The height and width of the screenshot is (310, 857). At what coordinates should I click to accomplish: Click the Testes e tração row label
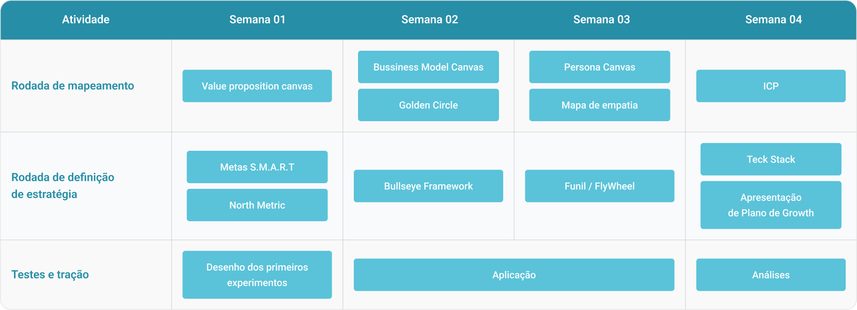coord(50,275)
